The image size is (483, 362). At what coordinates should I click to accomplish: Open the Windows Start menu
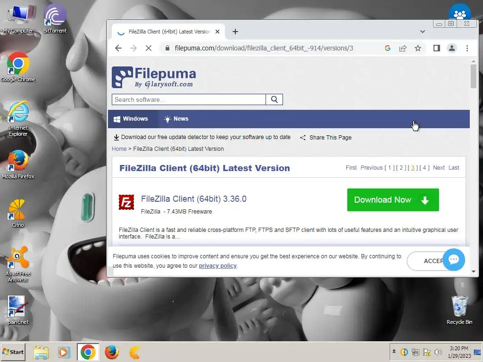pos(13,352)
